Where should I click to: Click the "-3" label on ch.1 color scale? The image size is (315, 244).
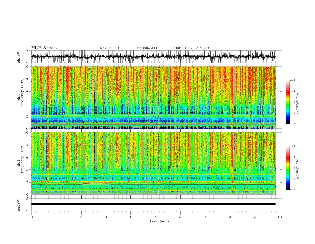click(x=294, y=80)
